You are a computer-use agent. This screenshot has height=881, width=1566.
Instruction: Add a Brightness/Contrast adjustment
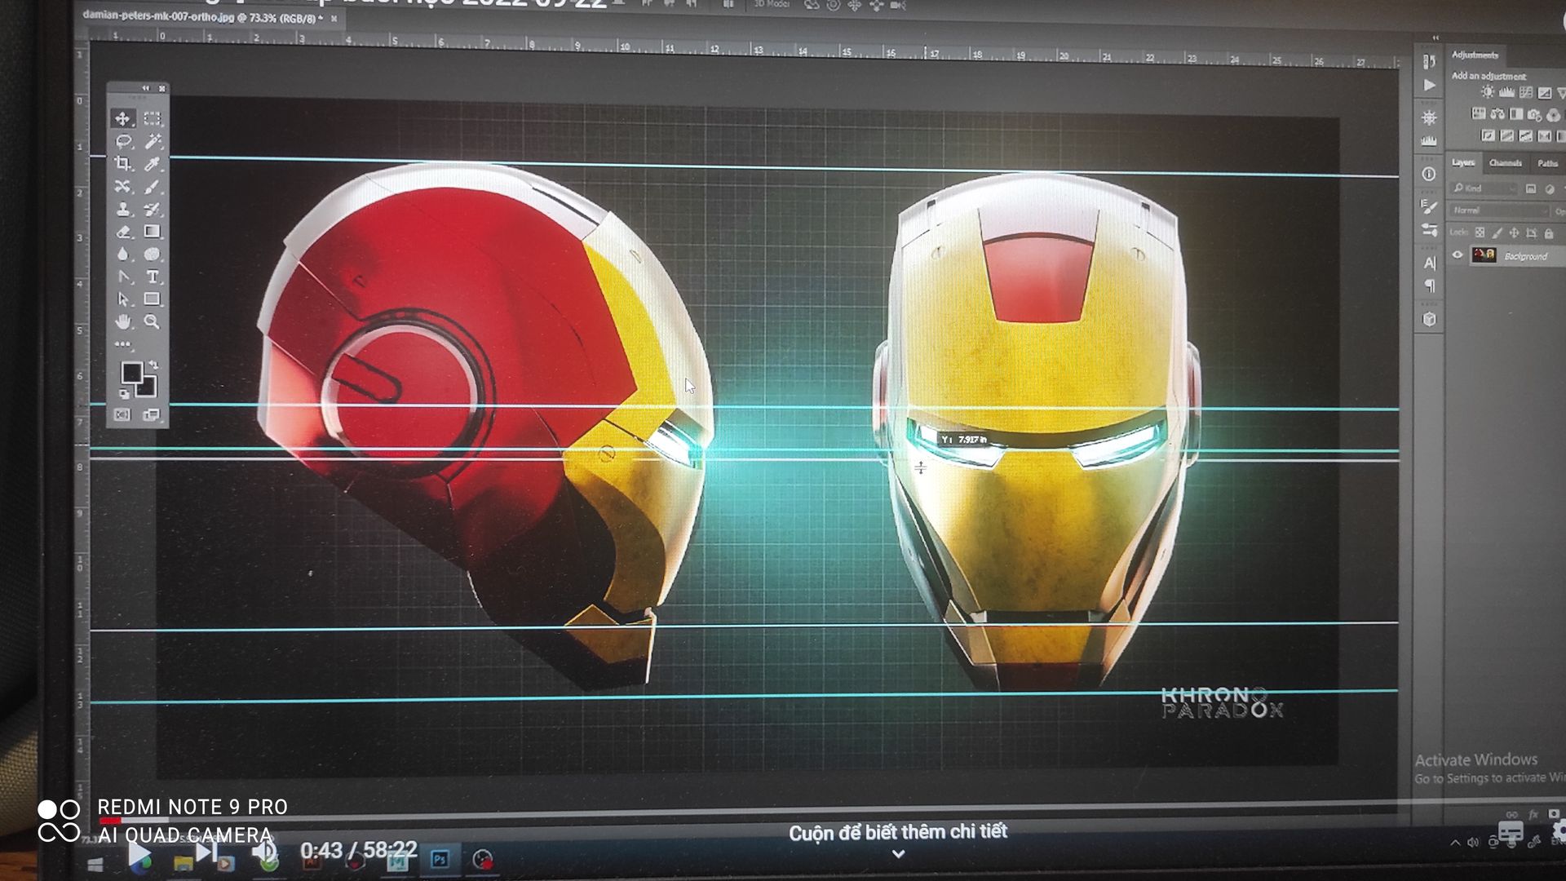click(1488, 92)
